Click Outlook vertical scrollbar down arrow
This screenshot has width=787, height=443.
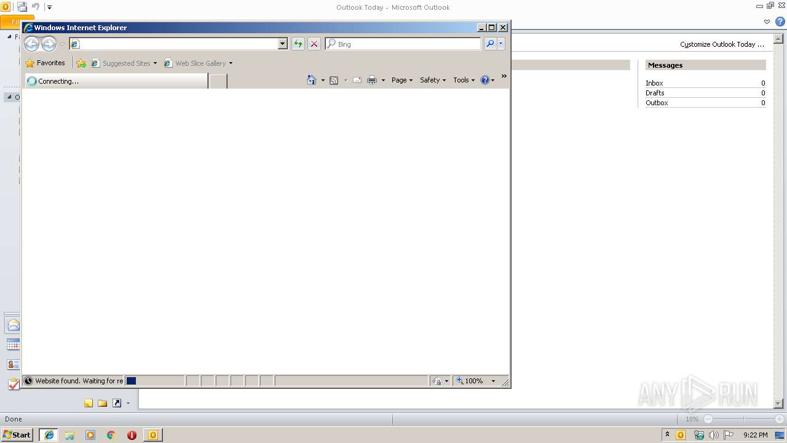click(778, 403)
